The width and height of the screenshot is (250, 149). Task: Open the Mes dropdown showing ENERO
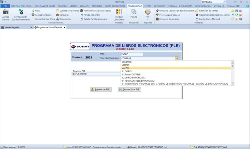tap(132, 54)
